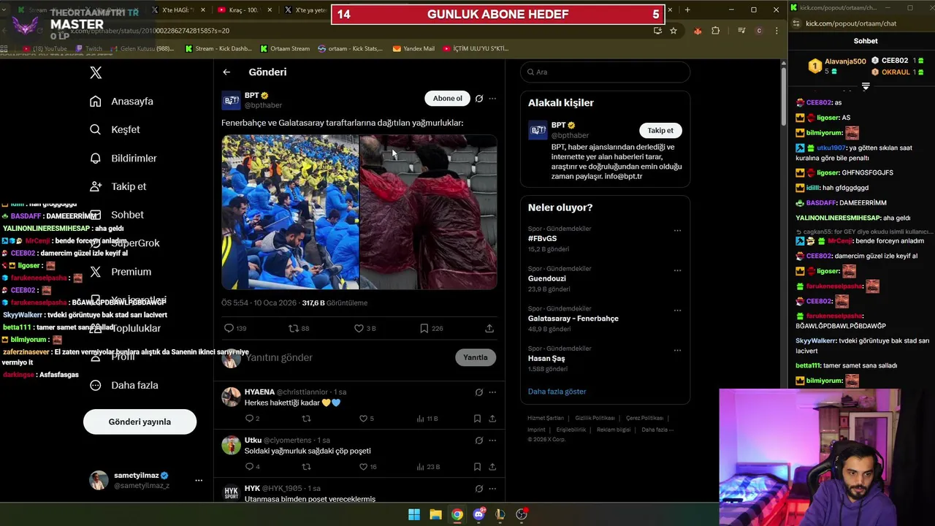Open more options on BPT post
This screenshot has width=935, height=526.
tap(492, 99)
